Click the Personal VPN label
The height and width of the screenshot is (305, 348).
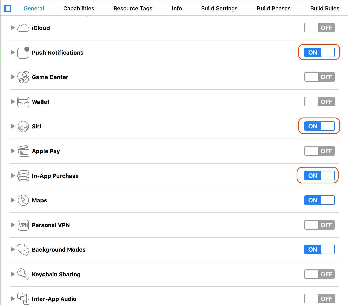51,225
